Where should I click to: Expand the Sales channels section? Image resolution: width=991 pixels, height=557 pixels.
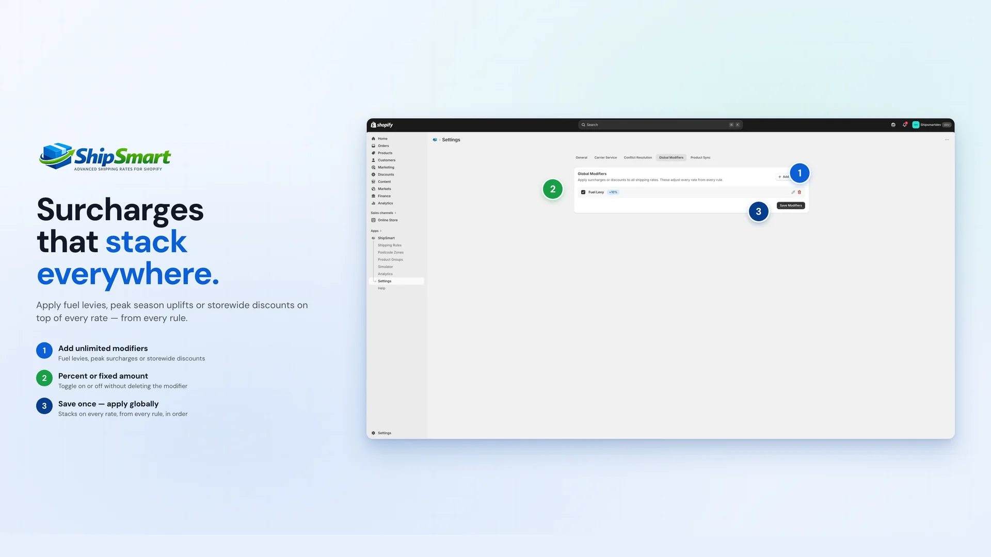(383, 213)
